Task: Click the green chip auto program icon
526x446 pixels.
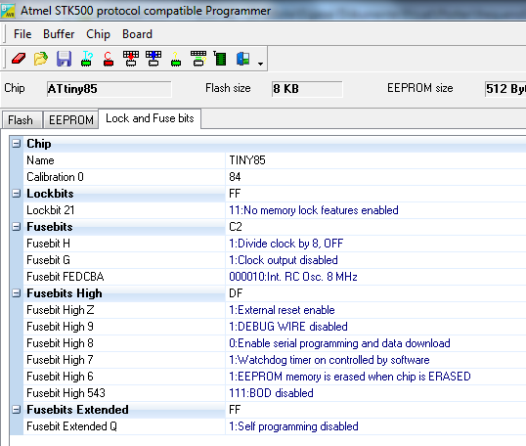Action: click(x=220, y=59)
